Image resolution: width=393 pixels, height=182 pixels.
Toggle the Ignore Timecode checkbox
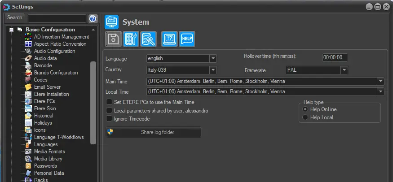(109, 119)
